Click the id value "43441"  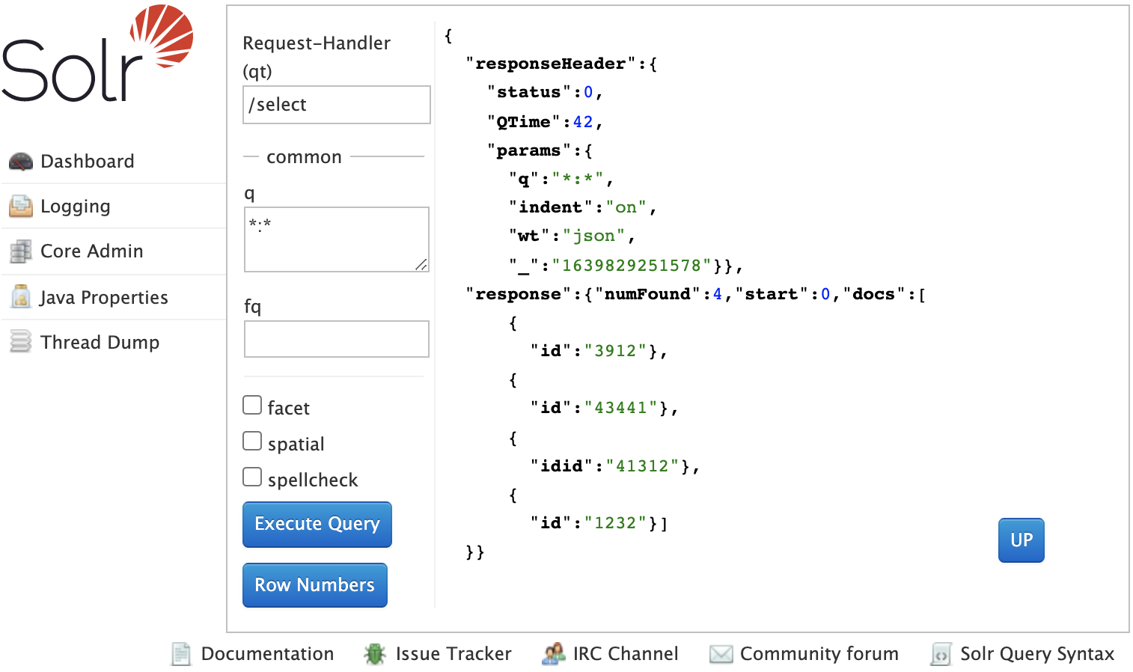click(620, 408)
